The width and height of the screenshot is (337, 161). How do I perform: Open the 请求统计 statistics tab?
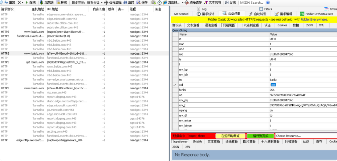click(205, 14)
